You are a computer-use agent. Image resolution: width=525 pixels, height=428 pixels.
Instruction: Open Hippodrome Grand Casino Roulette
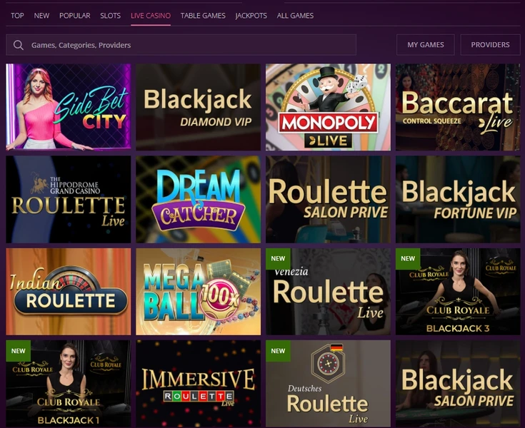pos(69,200)
